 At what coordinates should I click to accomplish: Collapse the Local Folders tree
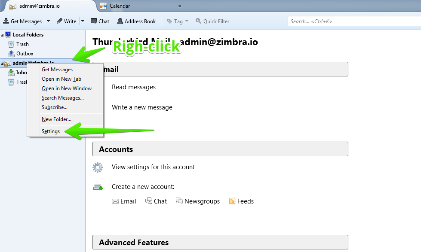(2, 35)
